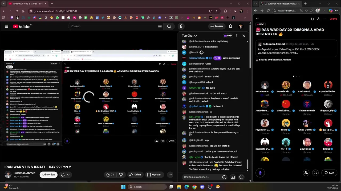Reload the YouTube page

point(17,11)
